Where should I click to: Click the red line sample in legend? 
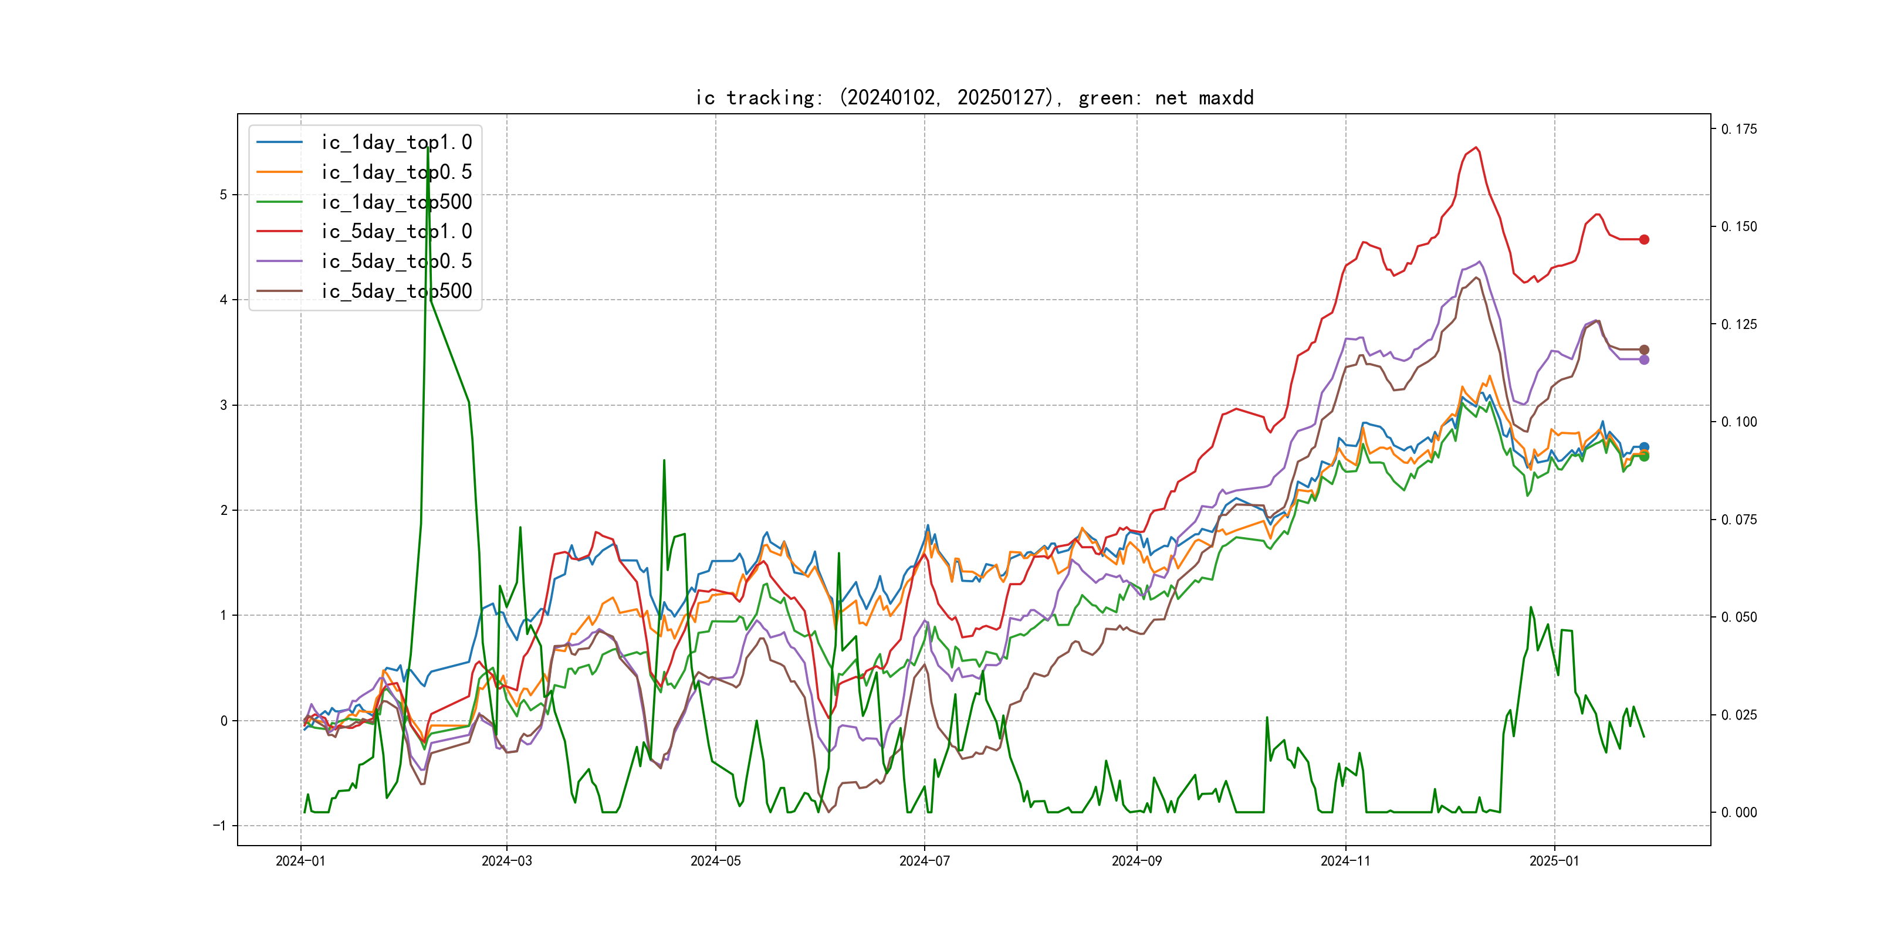click(279, 232)
